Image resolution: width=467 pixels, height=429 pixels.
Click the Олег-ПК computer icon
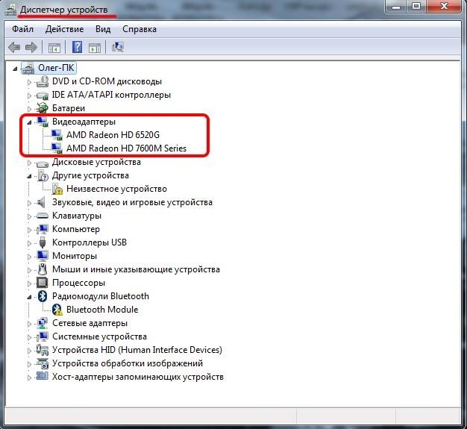click(x=28, y=68)
